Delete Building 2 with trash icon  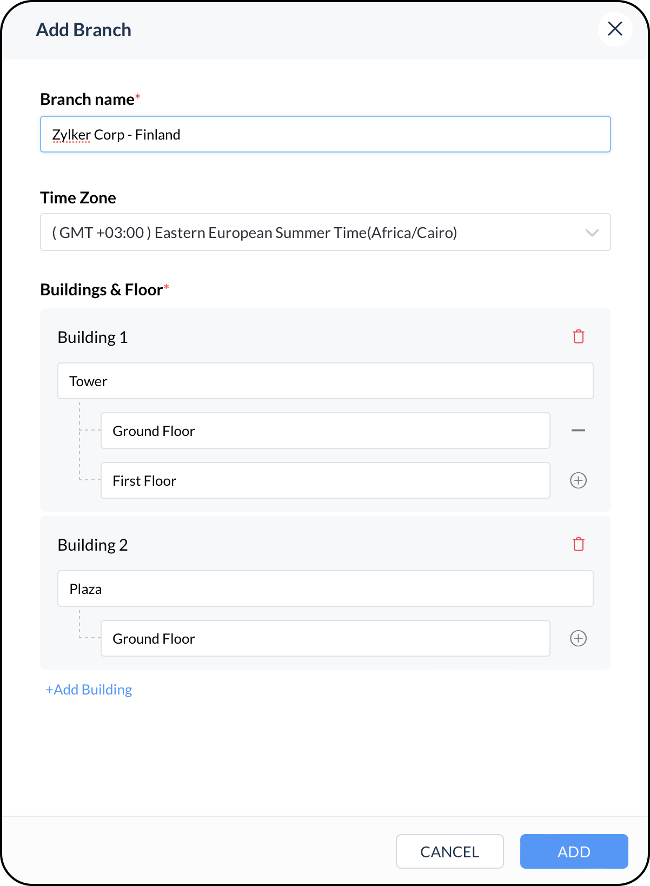click(x=578, y=544)
